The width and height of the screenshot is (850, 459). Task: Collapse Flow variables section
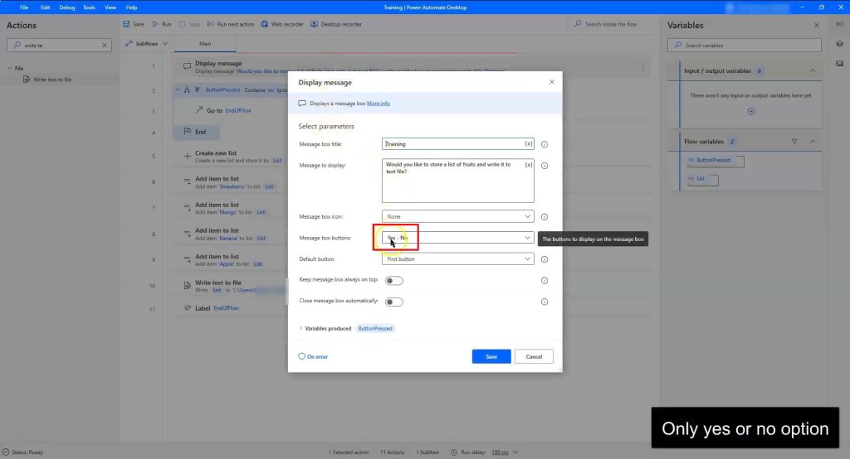pos(812,142)
